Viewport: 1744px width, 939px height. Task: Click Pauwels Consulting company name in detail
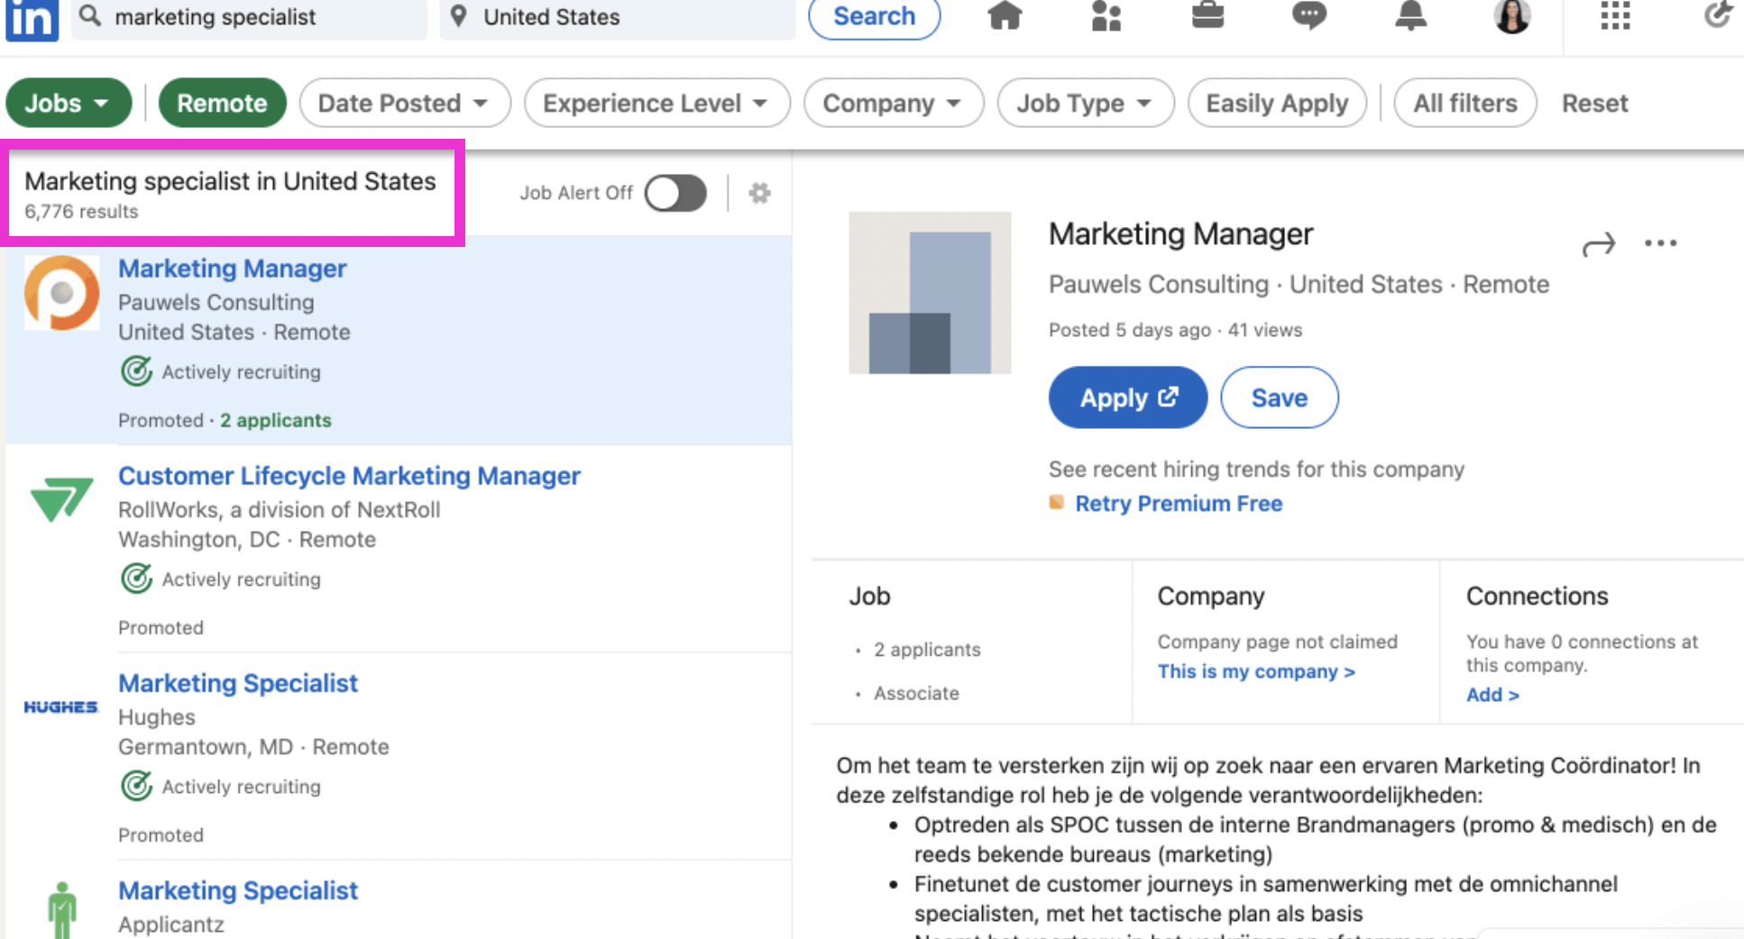tap(1158, 284)
